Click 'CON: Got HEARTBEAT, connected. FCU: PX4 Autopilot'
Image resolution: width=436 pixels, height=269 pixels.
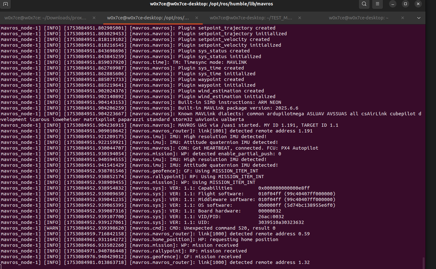click(248, 148)
